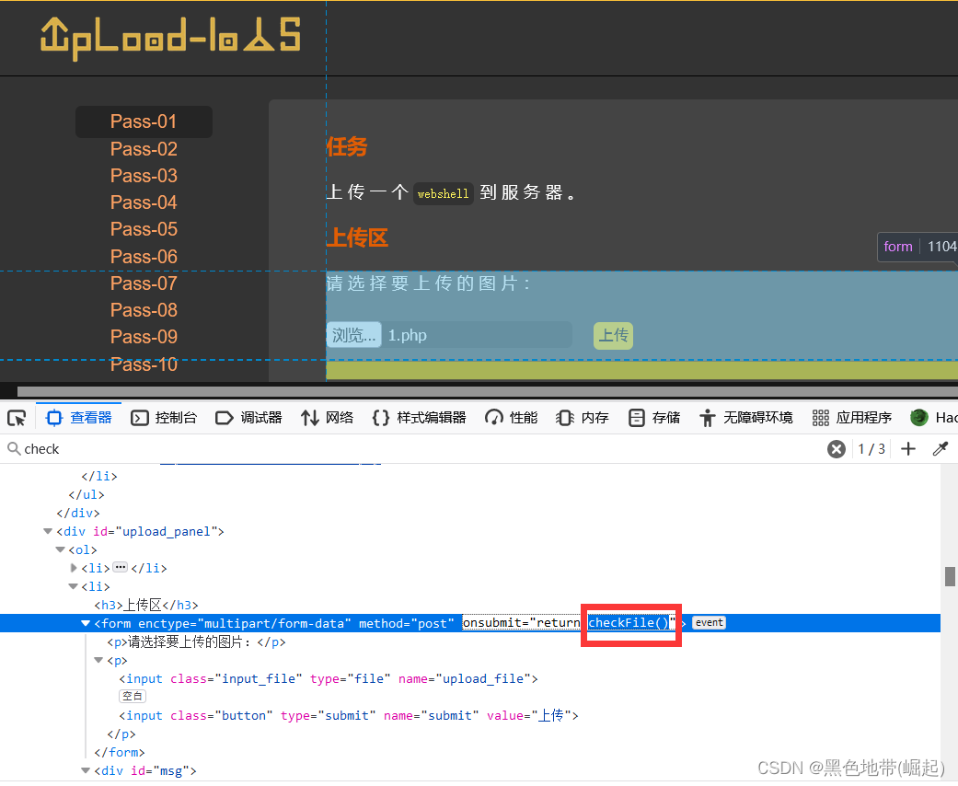Click the inspector vertical scrollbar thumb
This screenshot has width=958, height=786.
coord(950,576)
